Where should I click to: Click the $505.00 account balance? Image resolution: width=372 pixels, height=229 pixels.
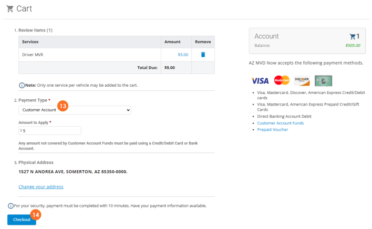(353, 46)
